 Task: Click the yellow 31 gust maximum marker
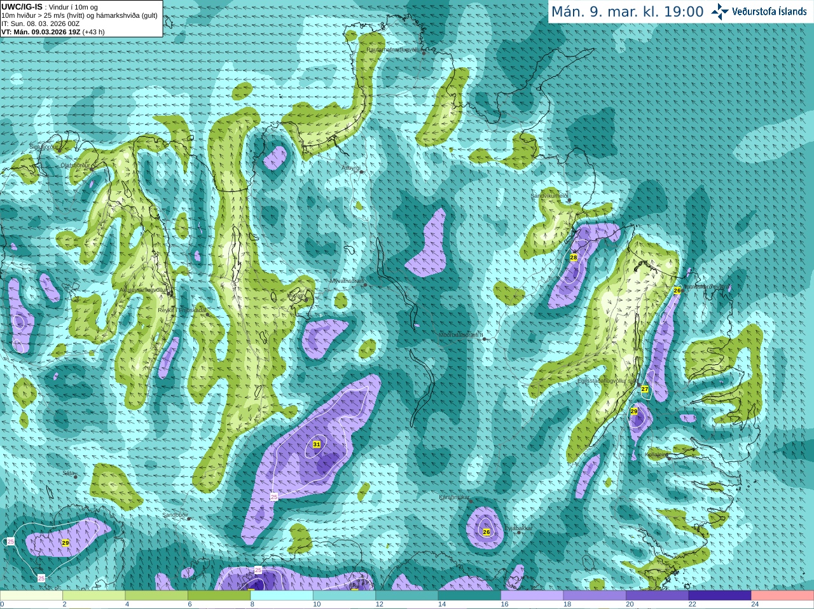coord(317,444)
